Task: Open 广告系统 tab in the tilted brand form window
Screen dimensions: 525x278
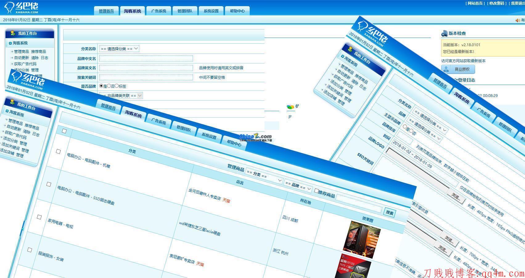Action: point(483,113)
